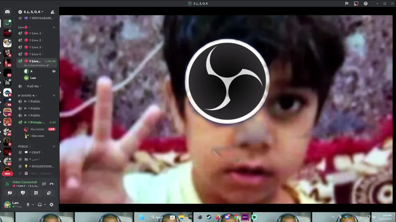This screenshot has width=396, height=222.
Task: Click the checkered flag icon in title bar
Action: tap(347, 4)
